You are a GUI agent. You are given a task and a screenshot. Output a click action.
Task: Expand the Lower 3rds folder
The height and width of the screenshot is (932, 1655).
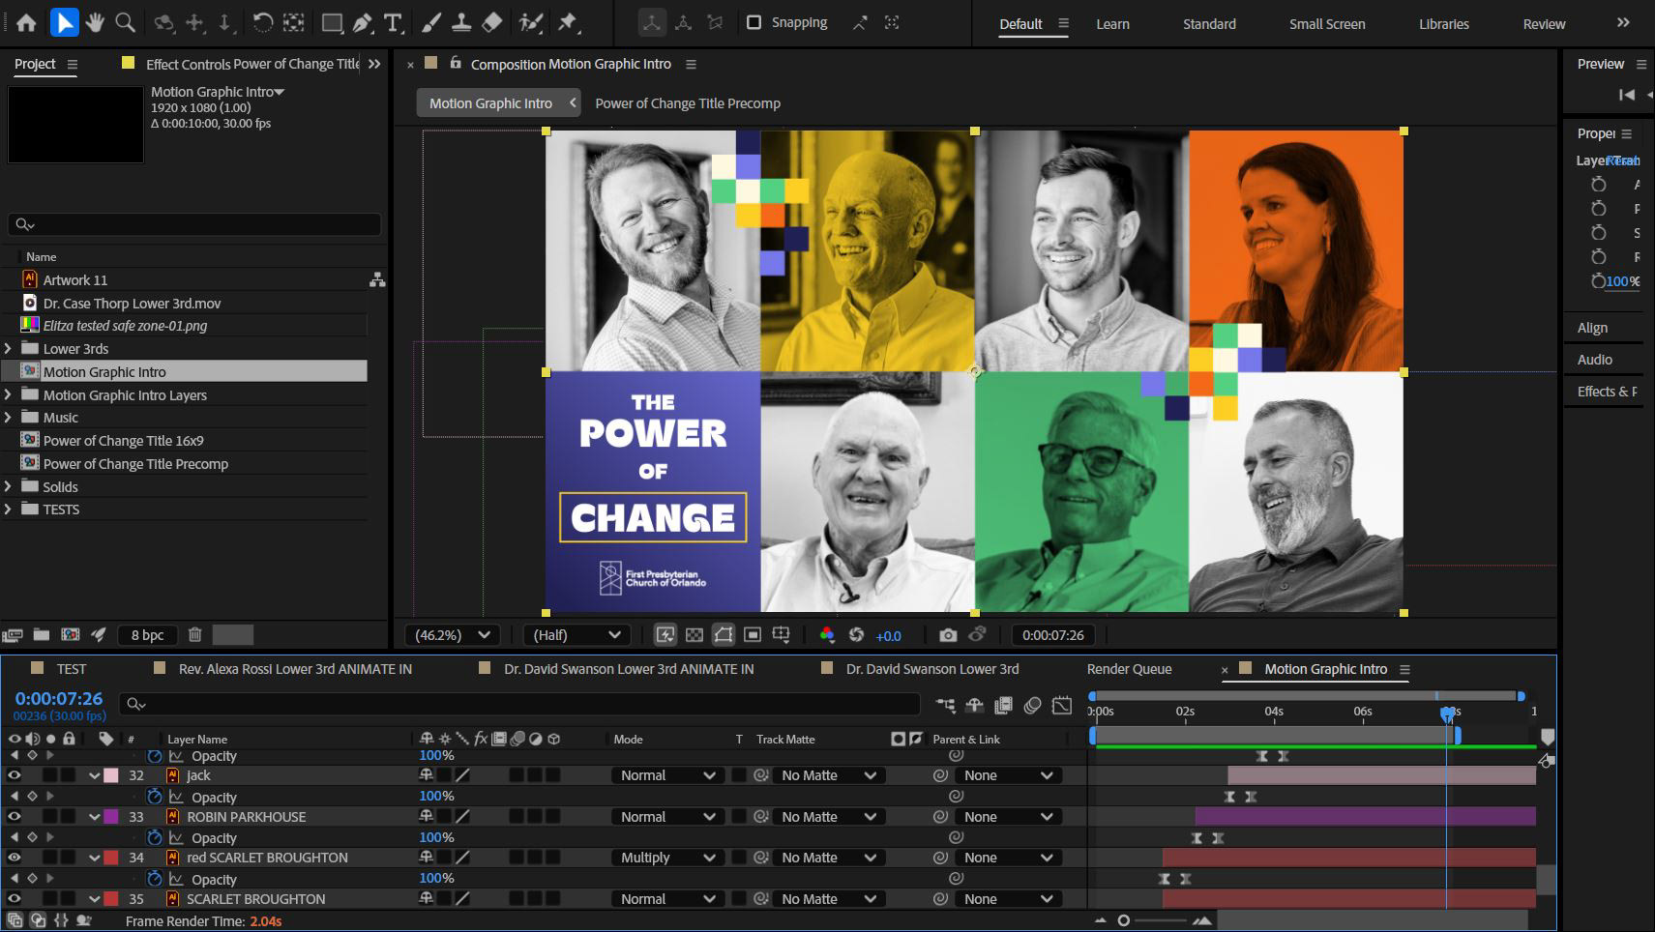click(9, 349)
